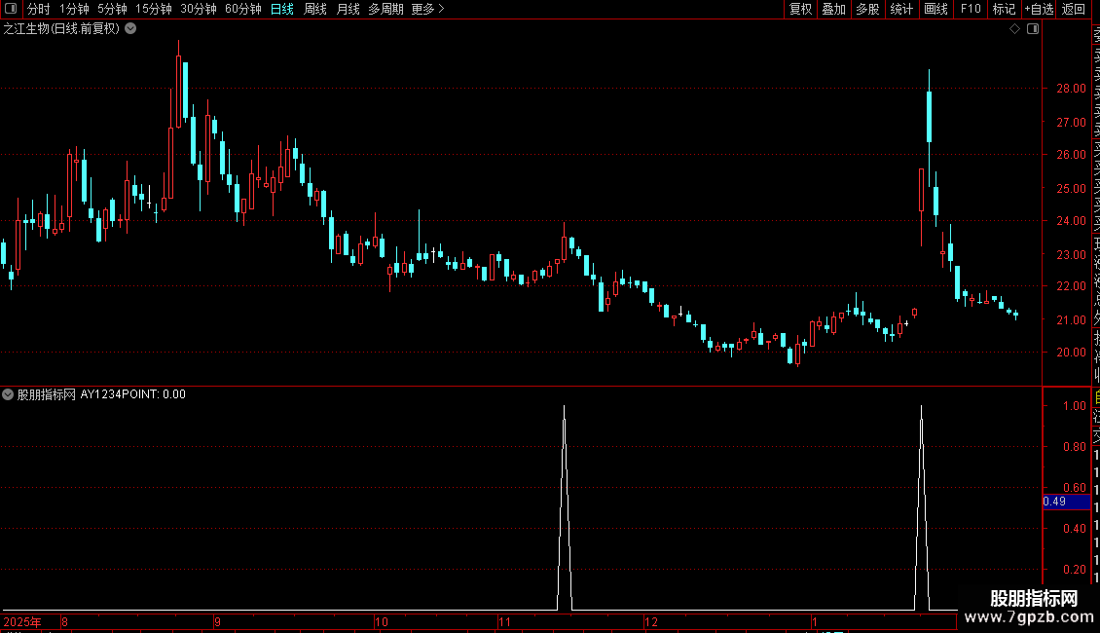Click the AY1234POINT: 0.00 indicator label
This screenshot has width=1100, height=633.
[132, 394]
